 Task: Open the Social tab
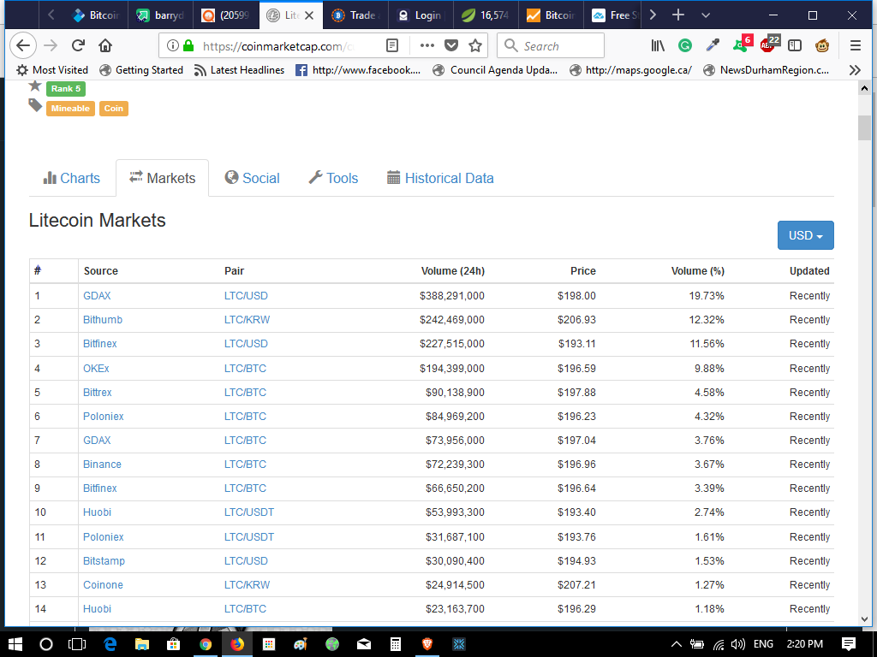[253, 178]
